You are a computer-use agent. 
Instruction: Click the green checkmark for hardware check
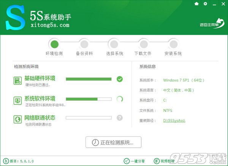120,79
